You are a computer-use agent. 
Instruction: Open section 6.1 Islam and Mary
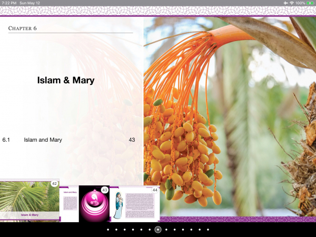point(43,140)
